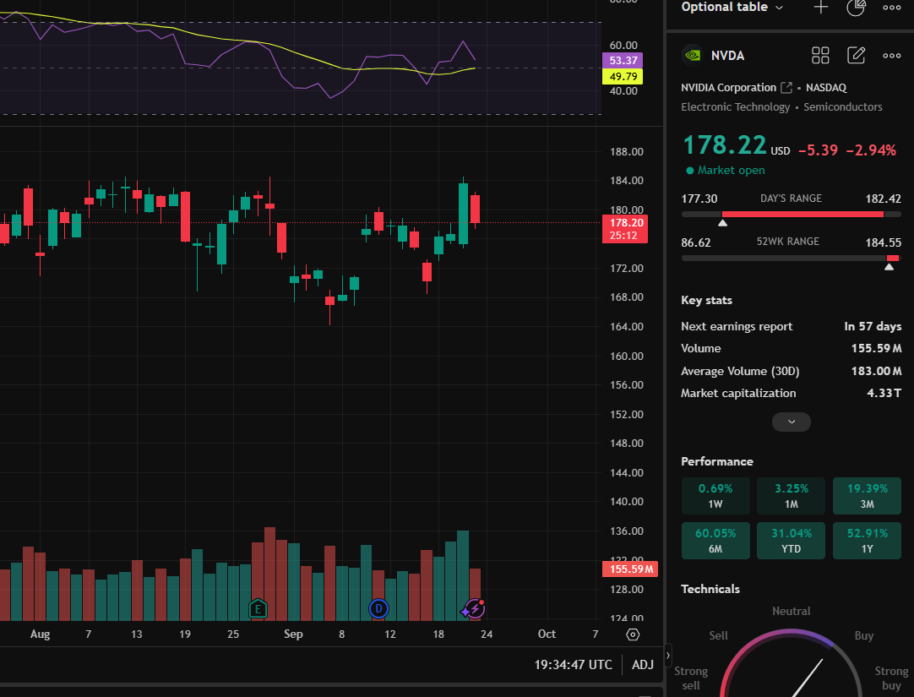Click the Average Volume (30D) row
914x697 pixels.
tap(791, 371)
